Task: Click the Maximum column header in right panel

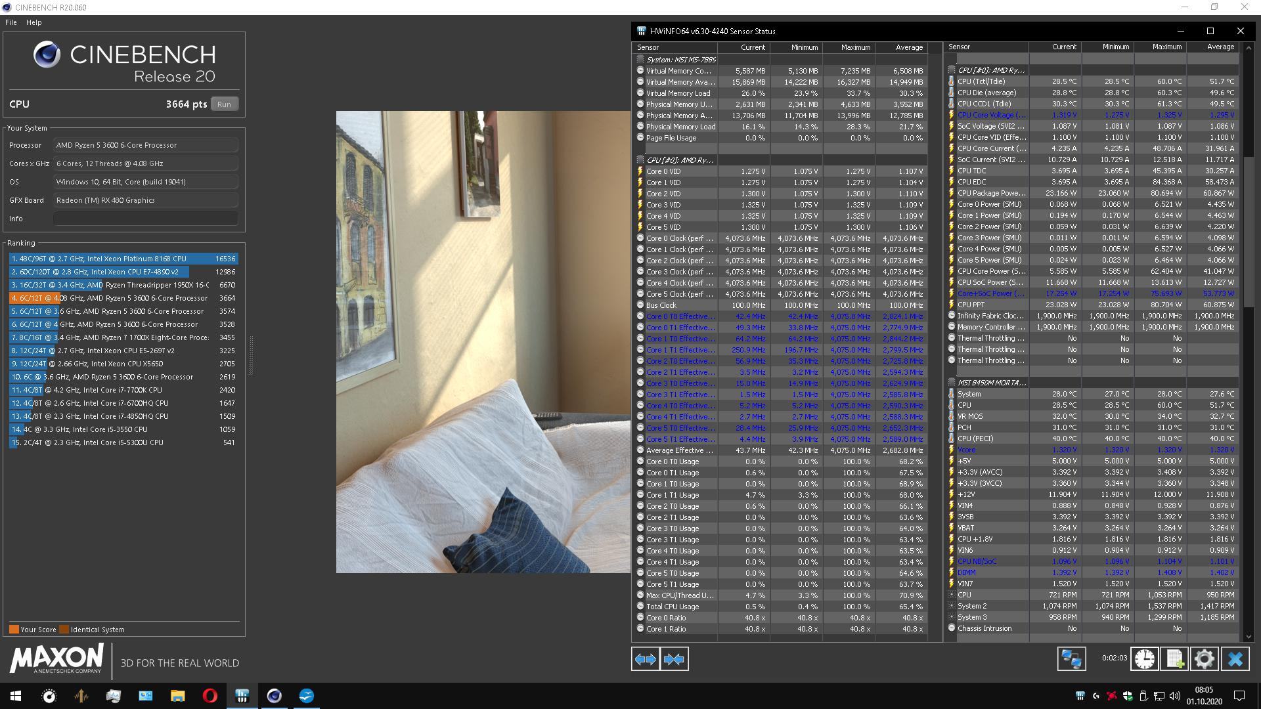Action: [x=1161, y=47]
